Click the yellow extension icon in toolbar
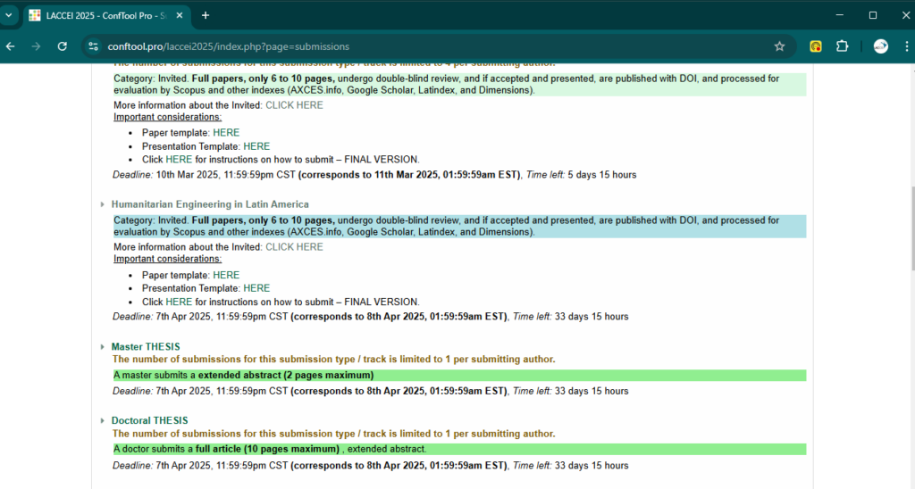 816,46
